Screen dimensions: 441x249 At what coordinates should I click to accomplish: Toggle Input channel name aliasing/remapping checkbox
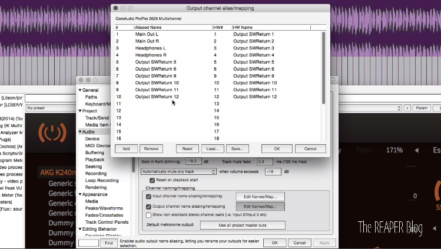[x=148, y=197]
